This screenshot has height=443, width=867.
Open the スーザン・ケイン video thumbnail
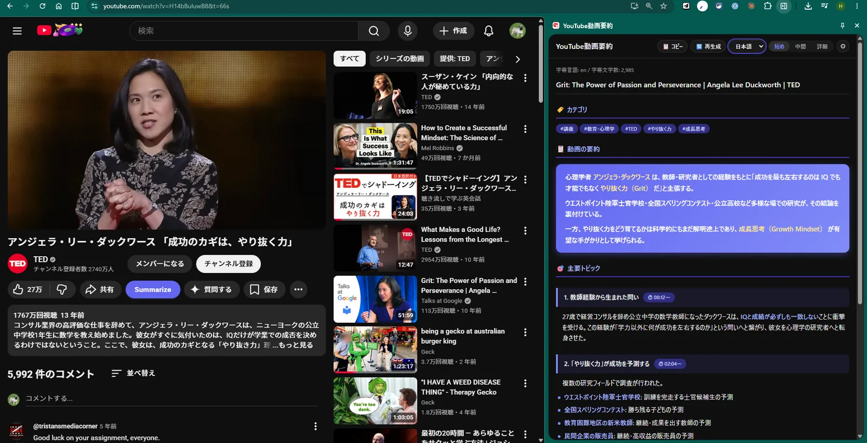(375, 95)
